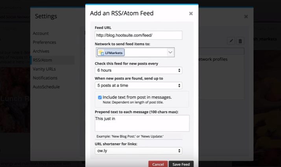The height and width of the screenshot is (167, 281).
Task: Close the Settings window behind the dialog
Action: point(246,17)
